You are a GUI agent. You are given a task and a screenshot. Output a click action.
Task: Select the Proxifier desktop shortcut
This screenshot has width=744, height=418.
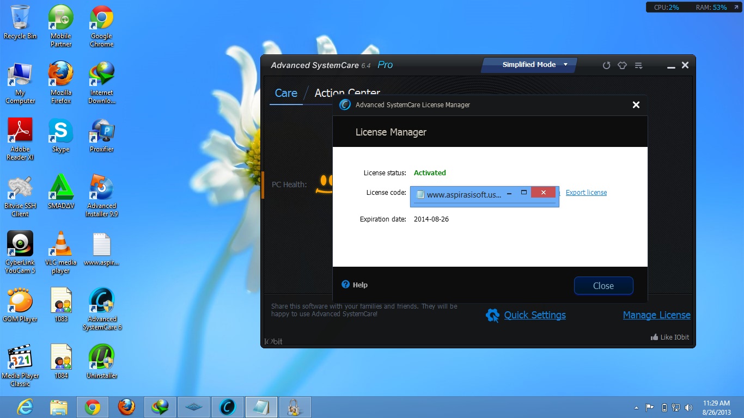(101, 136)
